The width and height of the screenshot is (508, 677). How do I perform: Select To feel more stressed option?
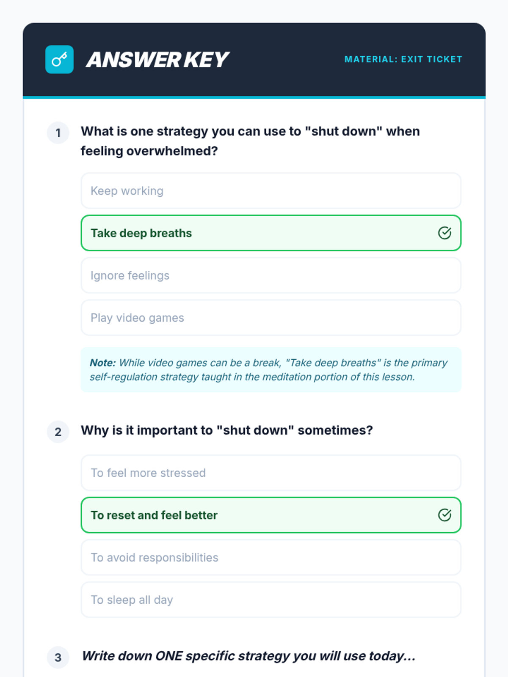point(271,473)
